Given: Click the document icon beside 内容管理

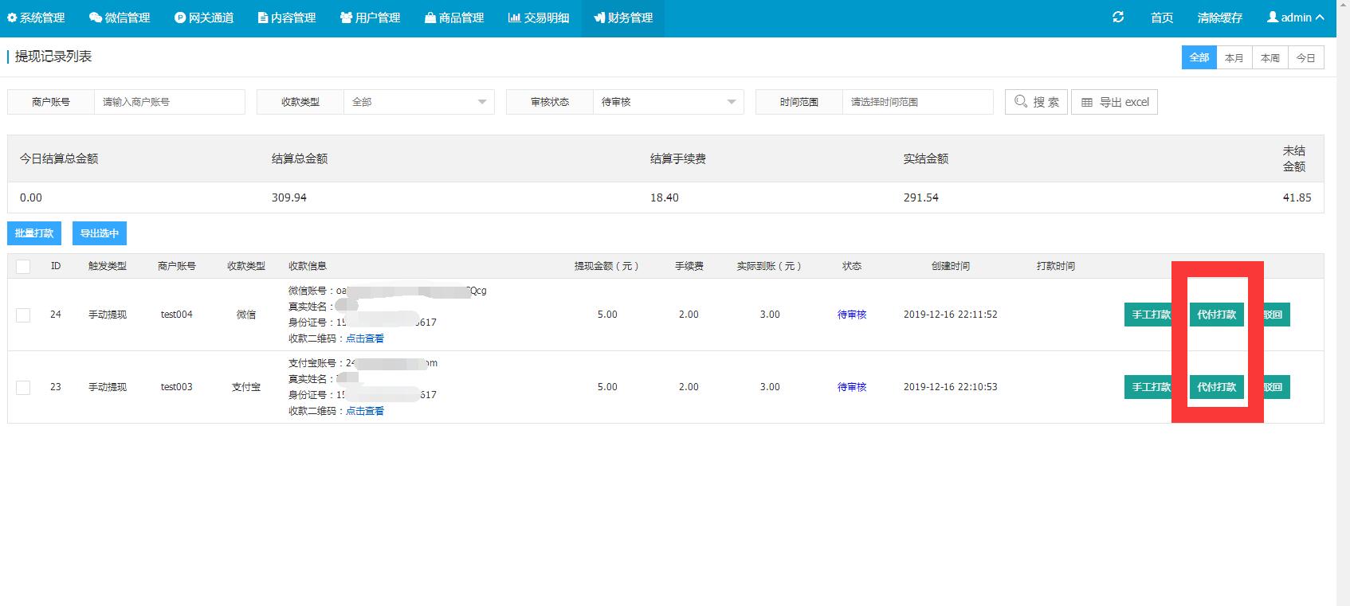Looking at the screenshot, I should click(263, 18).
